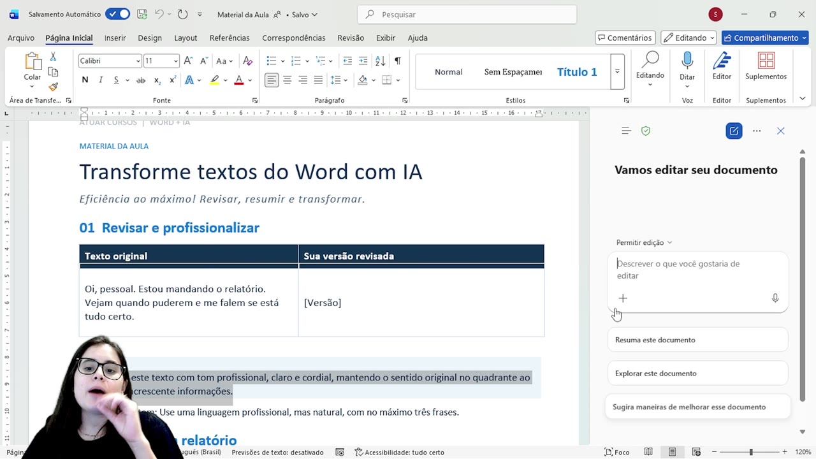The height and width of the screenshot is (459, 816).
Task: Open the quick access toolbar customize arrow
Action: [x=200, y=15]
